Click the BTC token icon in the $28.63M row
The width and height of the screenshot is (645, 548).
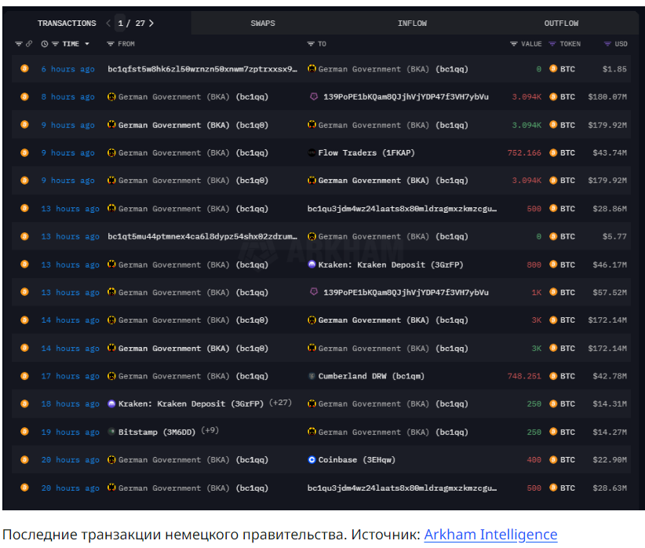point(553,488)
